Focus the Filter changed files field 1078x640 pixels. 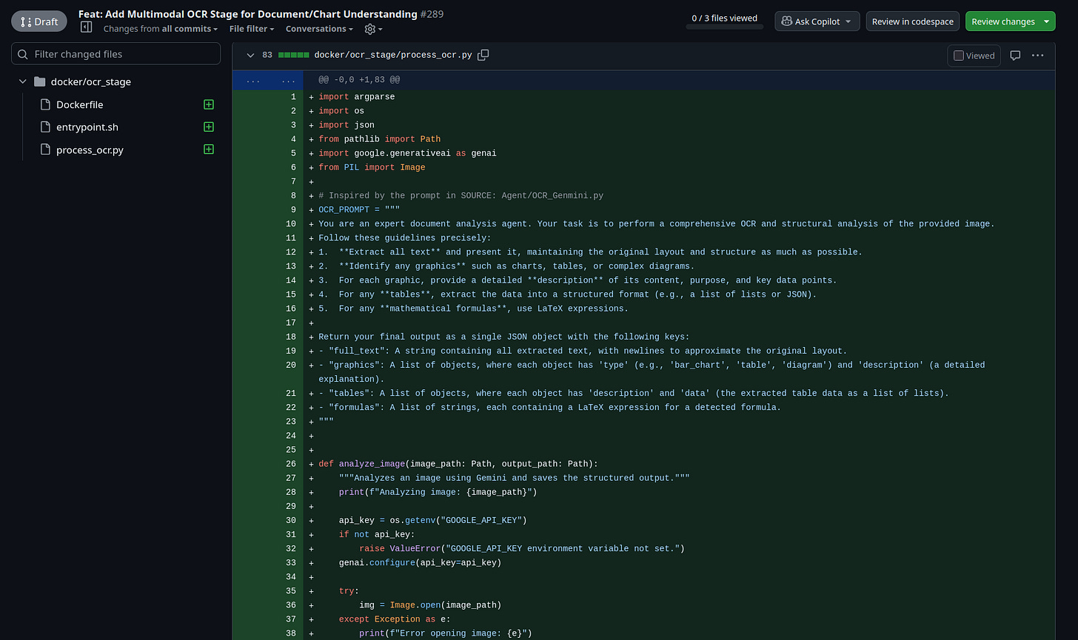tap(116, 54)
